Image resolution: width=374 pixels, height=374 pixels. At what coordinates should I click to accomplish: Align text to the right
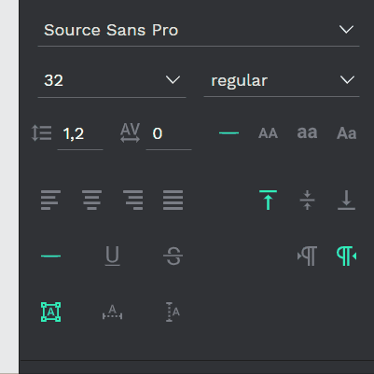[x=132, y=200]
